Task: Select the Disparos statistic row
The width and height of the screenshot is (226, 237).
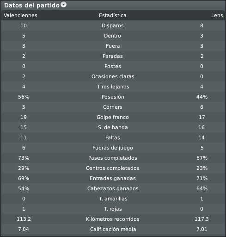Action: tap(113, 25)
